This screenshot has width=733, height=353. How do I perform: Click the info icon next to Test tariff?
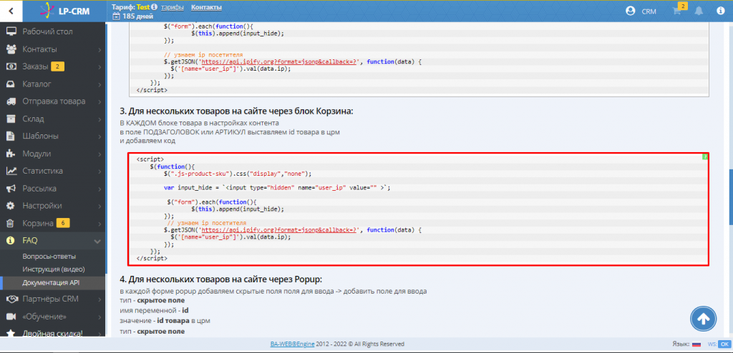(155, 7)
